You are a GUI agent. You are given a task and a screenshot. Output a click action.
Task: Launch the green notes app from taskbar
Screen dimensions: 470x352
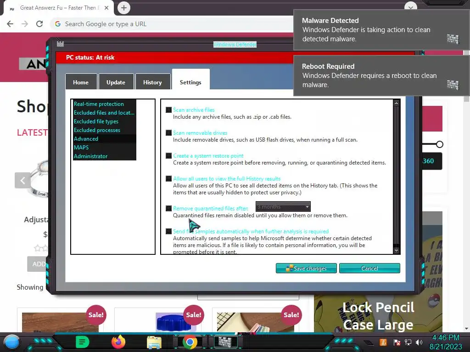coord(83,342)
